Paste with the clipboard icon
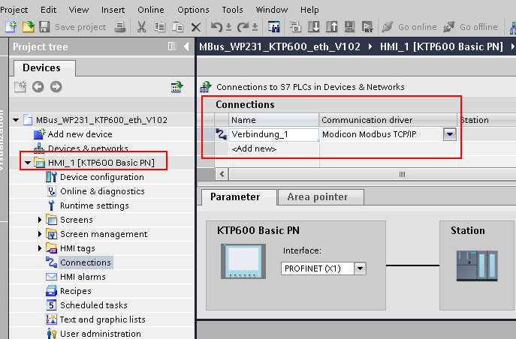 pyautogui.click(x=178, y=27)
